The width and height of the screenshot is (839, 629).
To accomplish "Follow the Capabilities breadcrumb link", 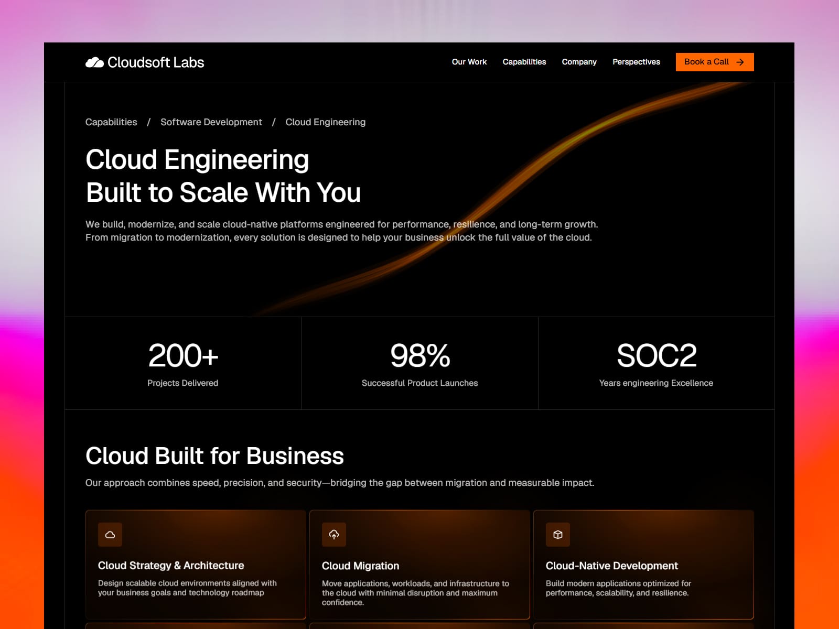I will [111, 122].
